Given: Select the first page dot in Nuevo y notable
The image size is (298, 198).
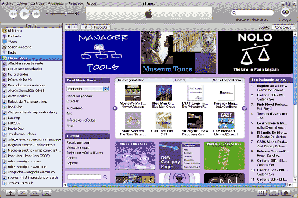Looking at the screenshot, I should pos(176,80).
